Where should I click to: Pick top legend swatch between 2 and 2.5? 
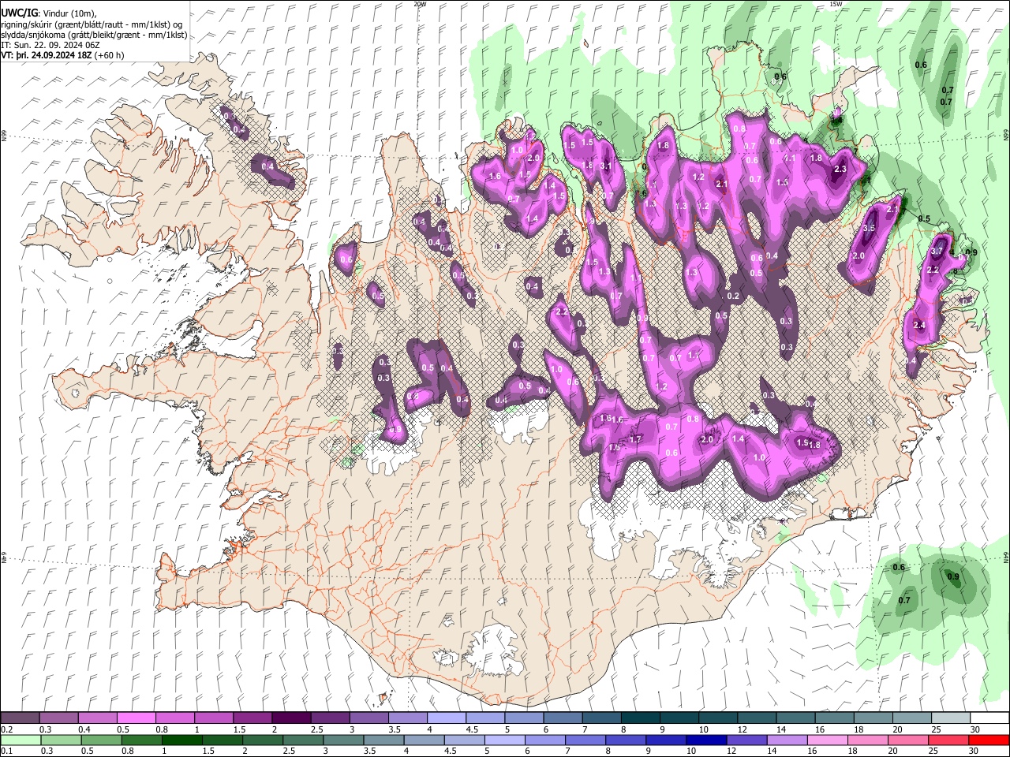(291, 718)
